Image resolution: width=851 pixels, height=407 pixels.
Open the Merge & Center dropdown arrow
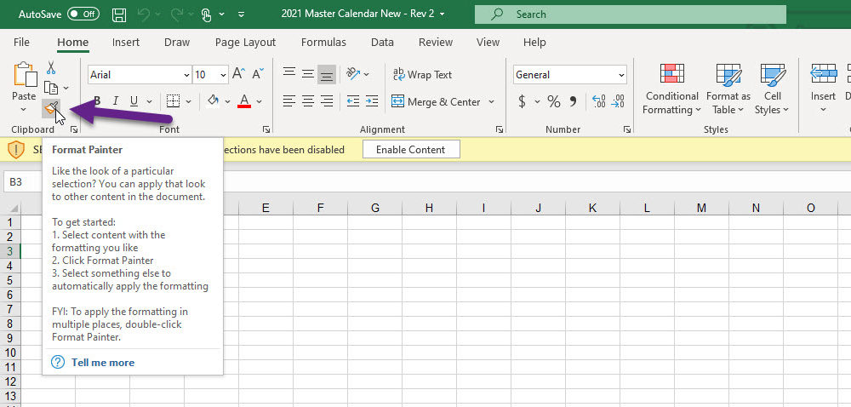pos(491,102)
